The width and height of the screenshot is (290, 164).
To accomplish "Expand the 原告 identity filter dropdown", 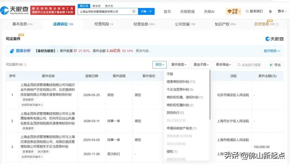I will (160, 65).
